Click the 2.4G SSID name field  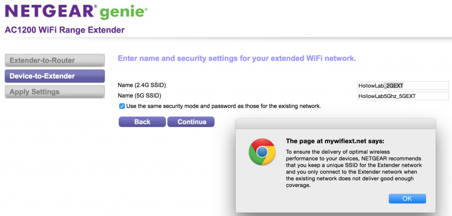tap(403, 86)
